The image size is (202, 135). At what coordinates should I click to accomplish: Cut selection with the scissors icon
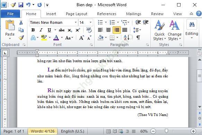(21, 22)
